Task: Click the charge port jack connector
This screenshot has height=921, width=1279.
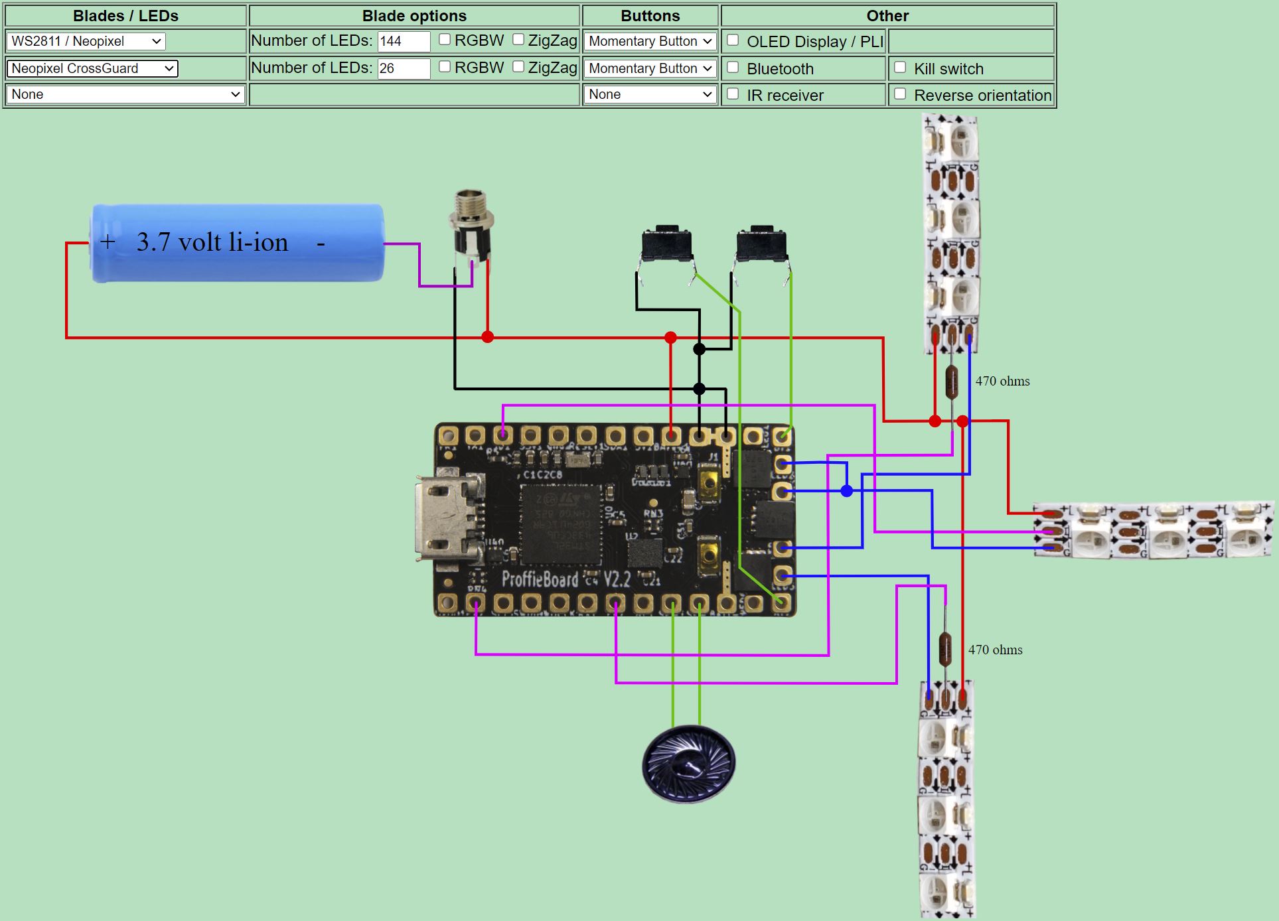Action: pos(471,226)
